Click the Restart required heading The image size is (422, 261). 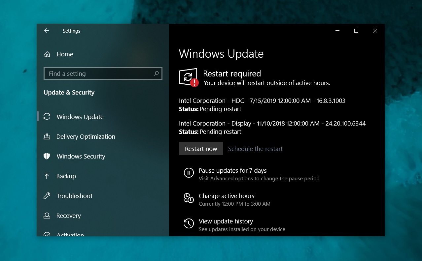[232, 73]
